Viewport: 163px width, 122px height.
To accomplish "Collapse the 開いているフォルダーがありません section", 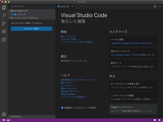I will coord(32,18).
